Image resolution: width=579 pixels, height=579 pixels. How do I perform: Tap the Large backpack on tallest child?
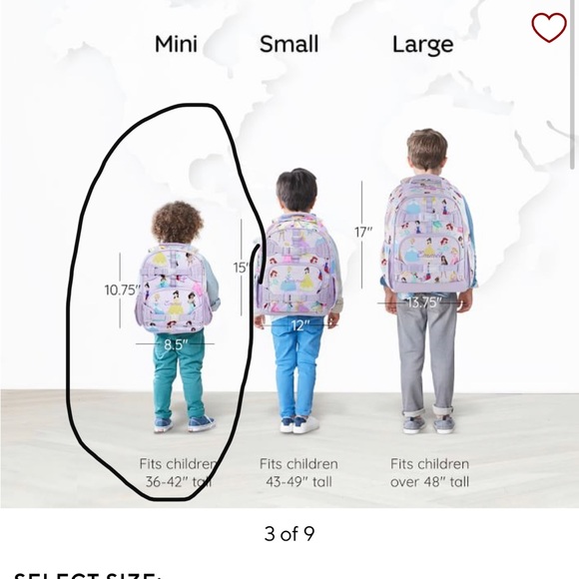coord(428,235)
